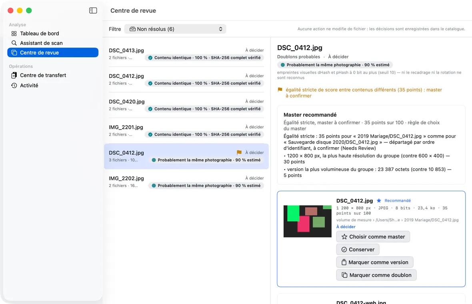Click the yellow minimize window button
The width and height of the screenshot is (472, 304).
(x=20, y=10)
